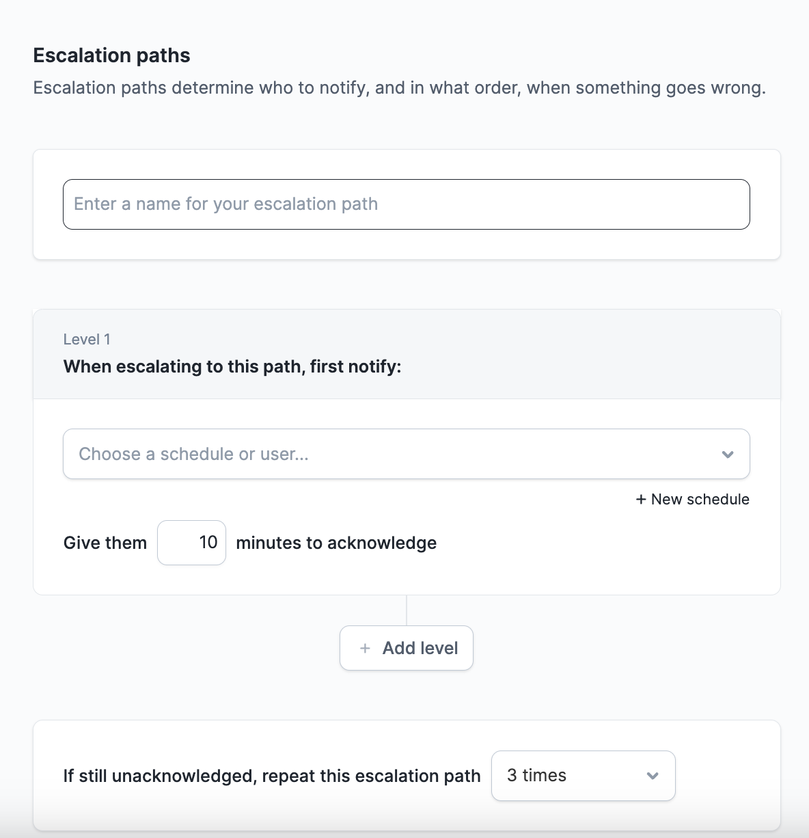Click the chevron arrow on the repeat selector
Viewport: 809px width, 838px height.
pos(653,776)
